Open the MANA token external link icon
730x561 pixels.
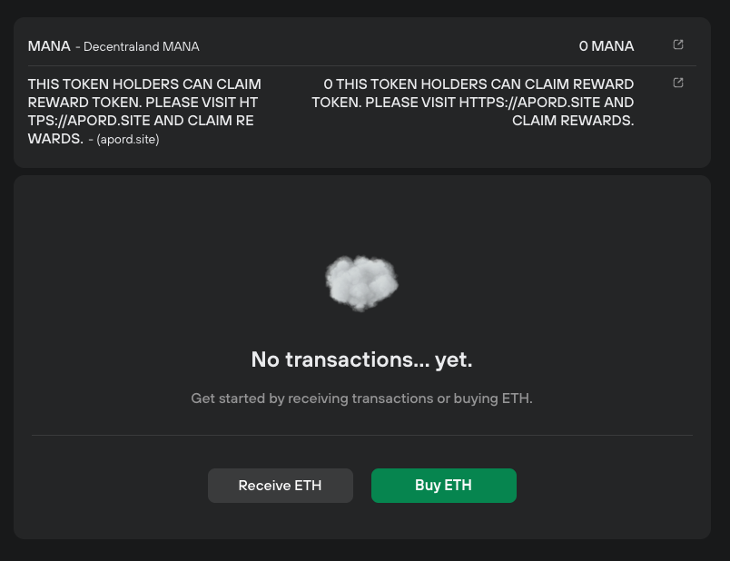[677, 43]
